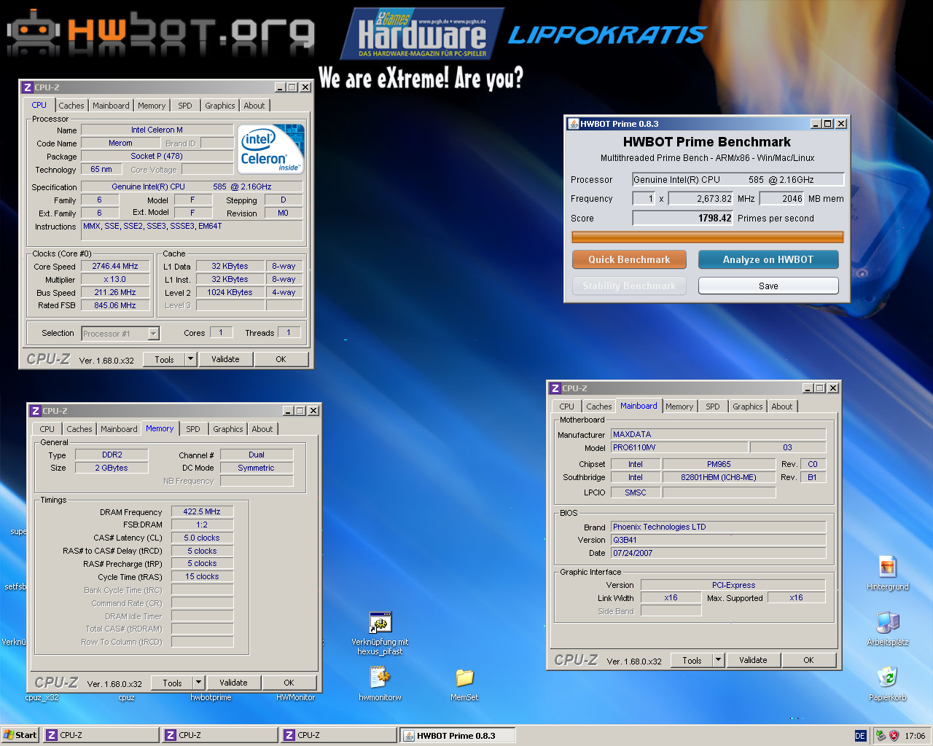Start the Quick Benchmark
Image resolution: width=933 pixels, height=746 pixels.
pyautogui.click(x=629, y=259)
